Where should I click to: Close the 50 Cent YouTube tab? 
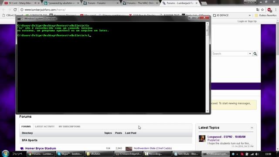[39, 3]
